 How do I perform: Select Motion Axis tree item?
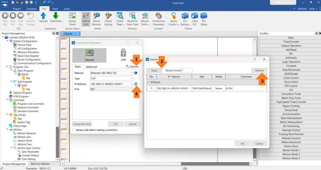click(x=24, y=137)
